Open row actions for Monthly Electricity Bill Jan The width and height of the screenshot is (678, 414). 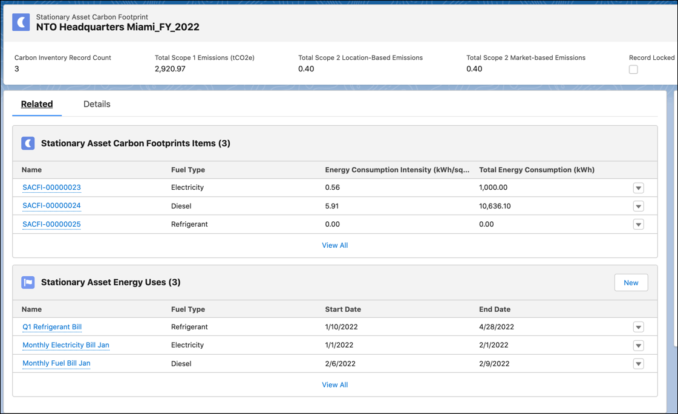tap(638, 344)
